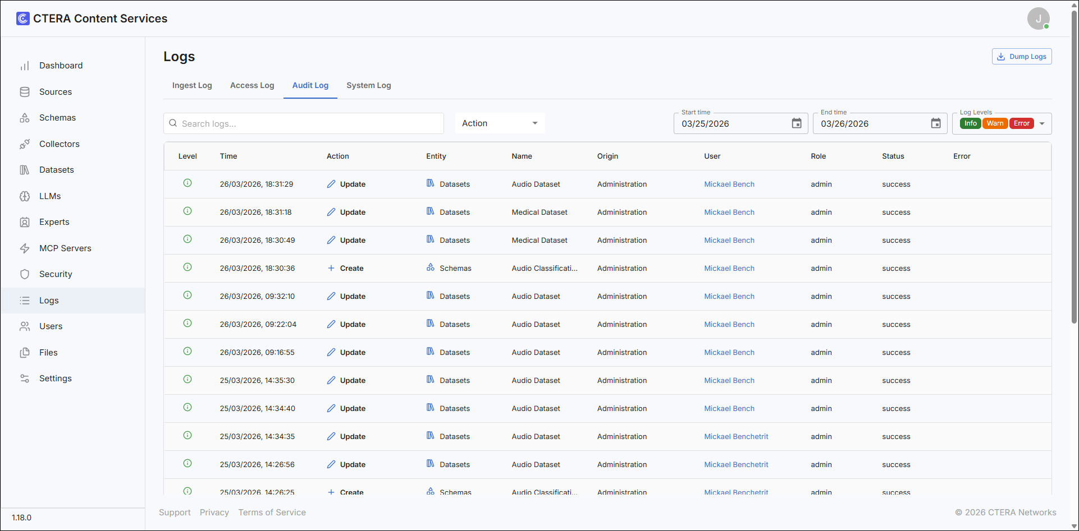Click Update action on 09:16:55 row
Viewport: 1079px width, 531px height.
tap(353, 353)
